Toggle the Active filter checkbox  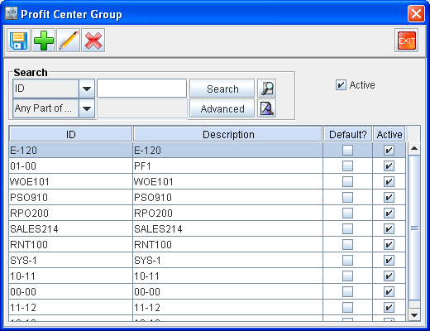coord(341,84)
